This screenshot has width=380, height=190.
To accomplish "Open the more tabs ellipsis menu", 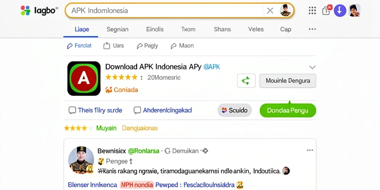I will point(312,29).
